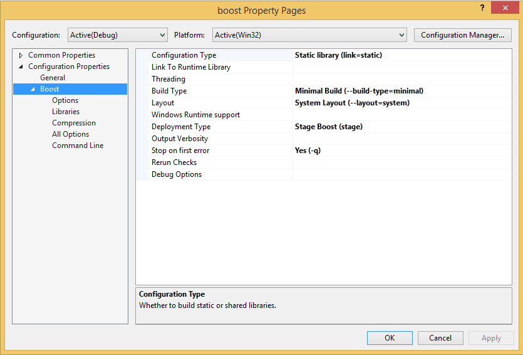Click the Cancel button
This screenshot has height=355, width=523.
click(x=440, y=338)
